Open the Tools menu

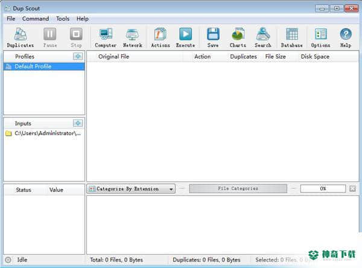63,19
